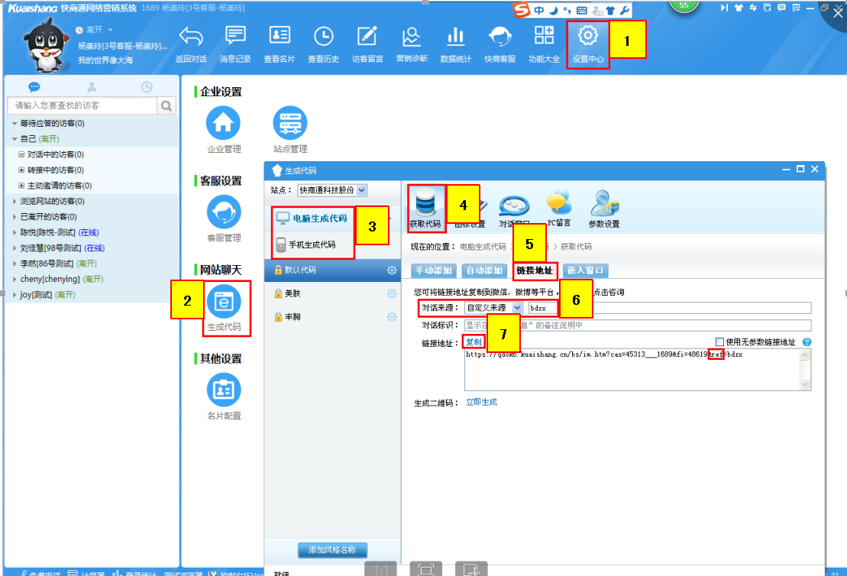Expand 转接中的访客(0) node
This screenshot has width=847, height=576.
coord(21,170)
